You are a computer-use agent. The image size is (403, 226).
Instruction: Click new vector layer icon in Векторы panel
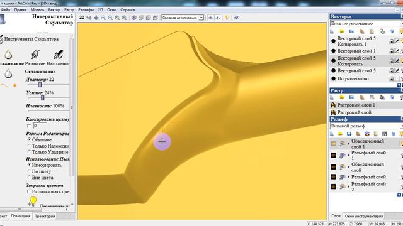click(332, 31)
